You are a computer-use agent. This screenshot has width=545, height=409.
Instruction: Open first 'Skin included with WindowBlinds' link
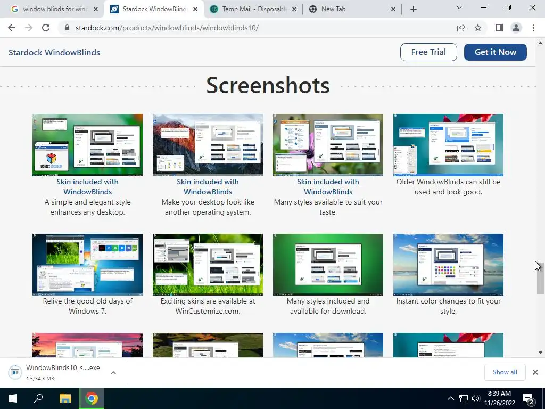point(88,187)
